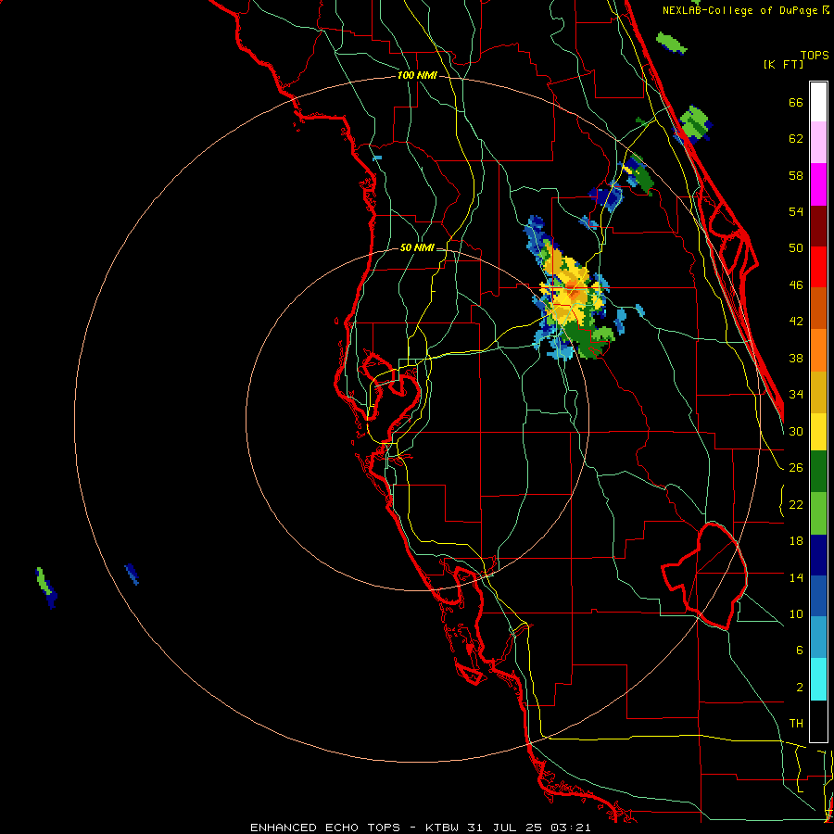Click the 'TH' legend label
This screenshot has width=834, height=834.
point(796,723)
